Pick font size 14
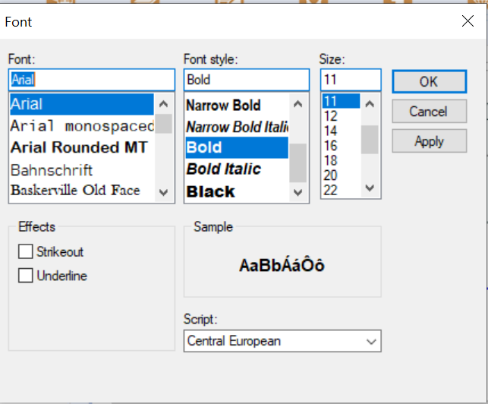The width and height of the screenshot is (488, 404). (x=331, y=131)
